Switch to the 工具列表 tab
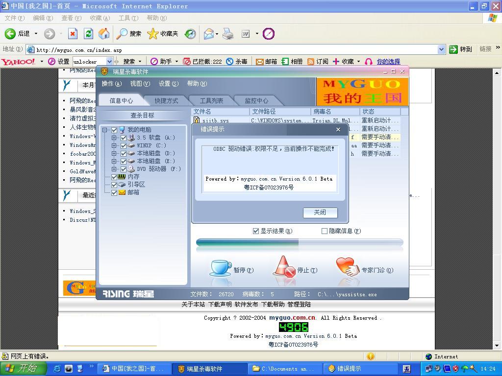502x376 pixels. point(211,101)
